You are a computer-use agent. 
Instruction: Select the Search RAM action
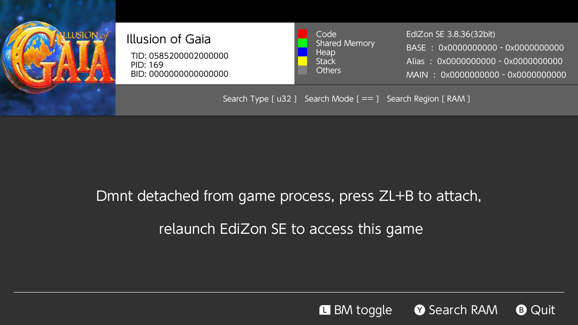[x=463, y=310]
